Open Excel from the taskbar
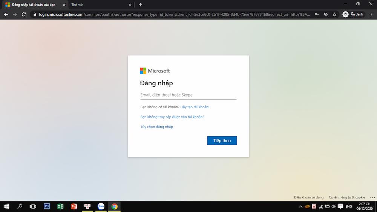 click(60, 206)
